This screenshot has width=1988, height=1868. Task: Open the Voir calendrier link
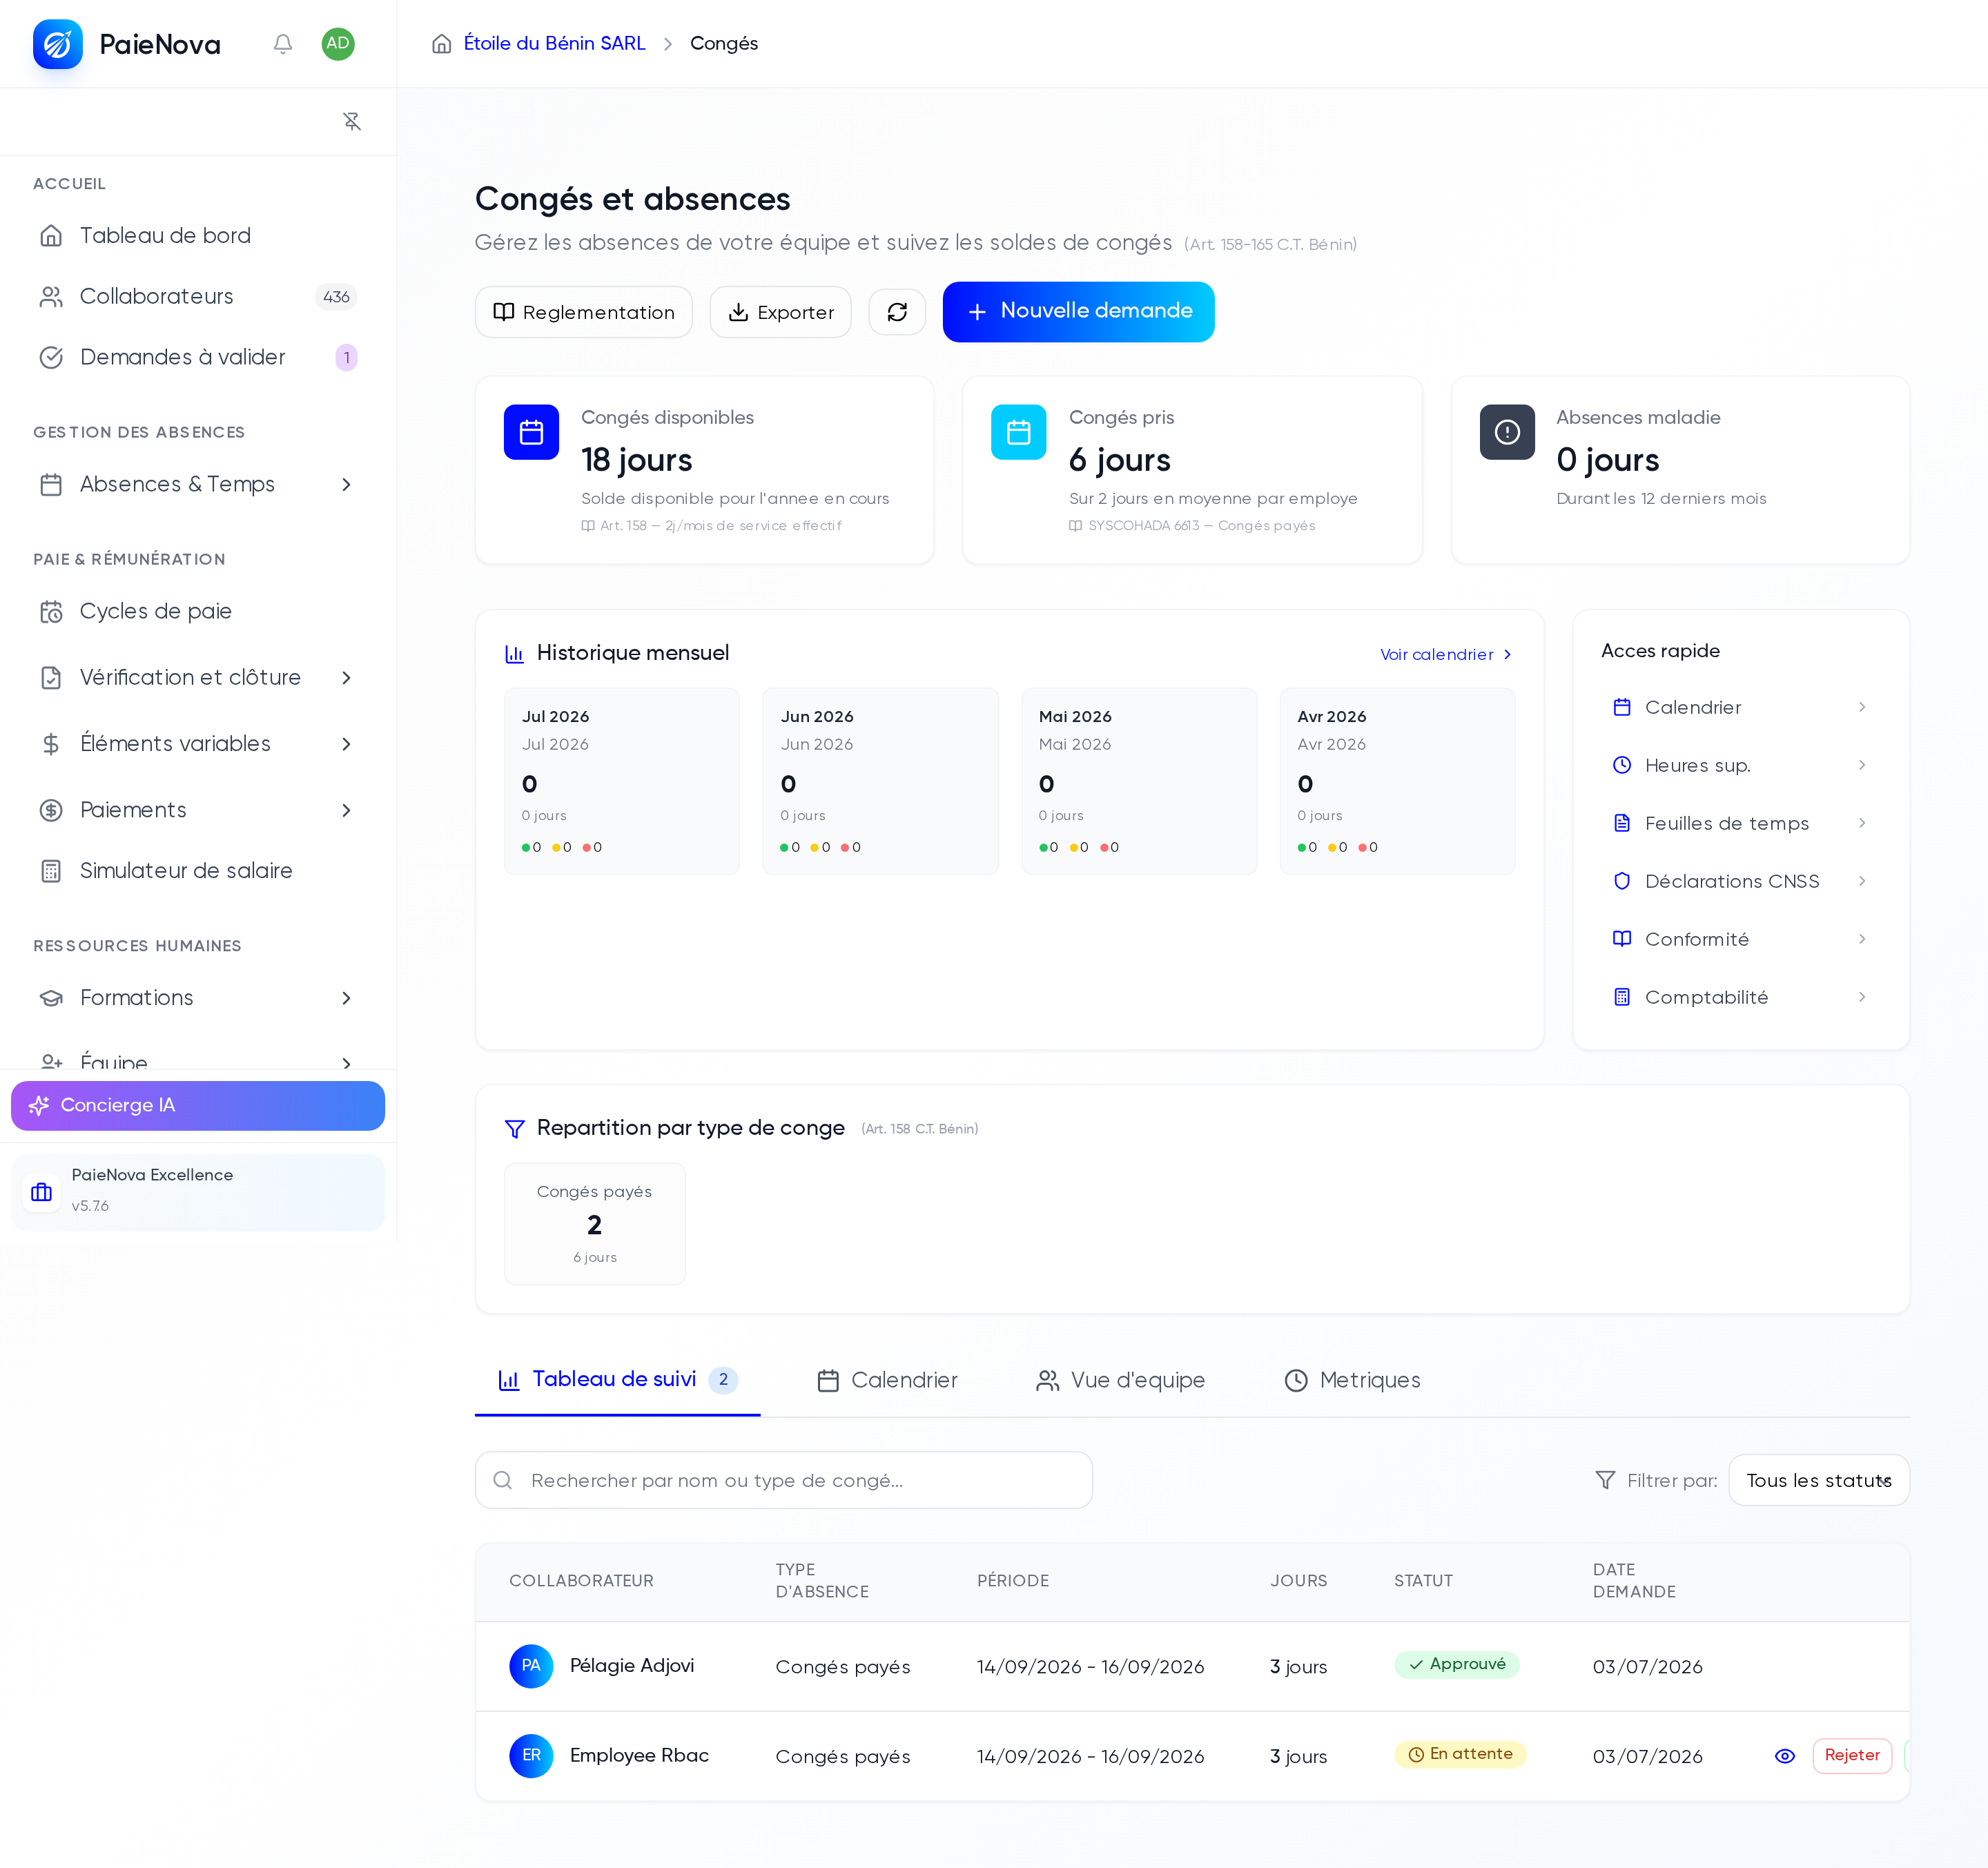[1446, 654]
